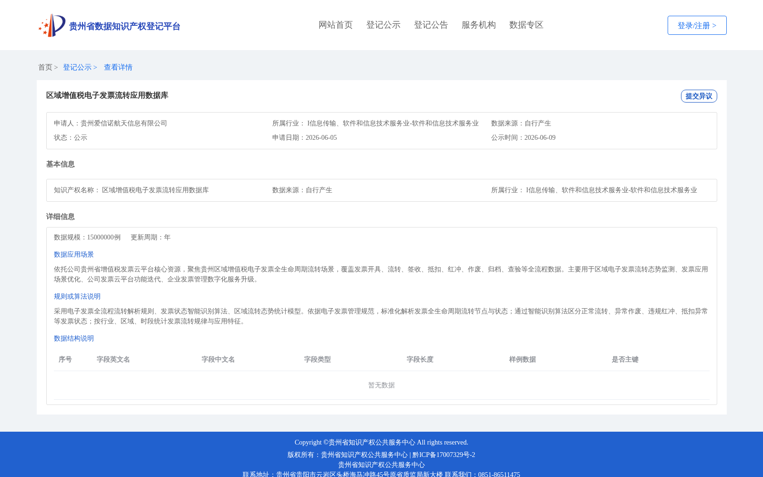Click the 黔ICP备17007329号-2 record number

pos(444,455)
